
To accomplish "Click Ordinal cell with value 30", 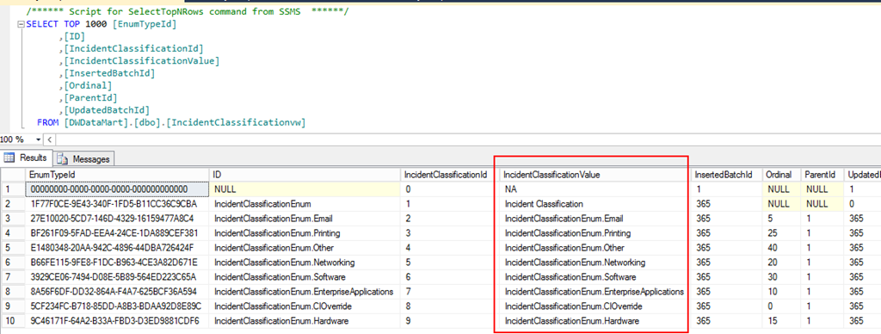I will pyautogui.click(x=781, y=277).
